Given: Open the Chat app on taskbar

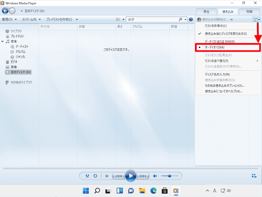Looking at the screenshot, I should click(x=131, y=191).
